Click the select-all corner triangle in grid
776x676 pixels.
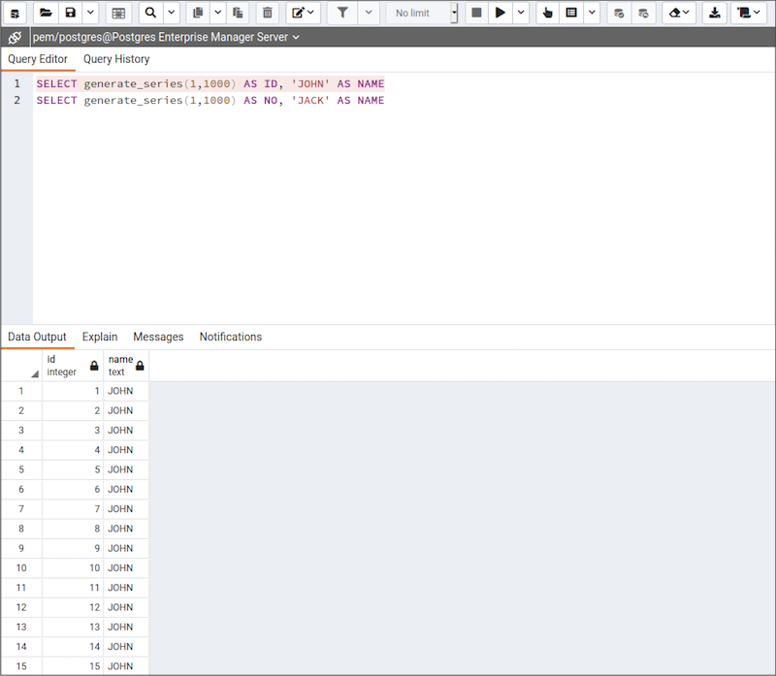coord(35,374)
